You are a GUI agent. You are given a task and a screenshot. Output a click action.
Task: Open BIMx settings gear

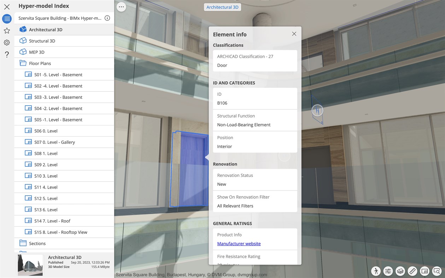pyautogui.click(x=7, y=42)
